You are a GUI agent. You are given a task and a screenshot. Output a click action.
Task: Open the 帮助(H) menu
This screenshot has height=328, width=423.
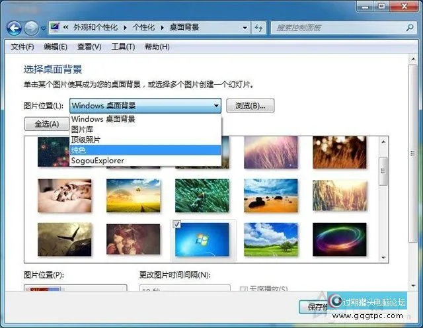(x=157, y=47)
